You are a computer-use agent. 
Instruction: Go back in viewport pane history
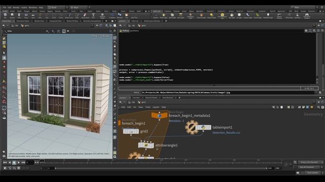click(x=4, y=26)
